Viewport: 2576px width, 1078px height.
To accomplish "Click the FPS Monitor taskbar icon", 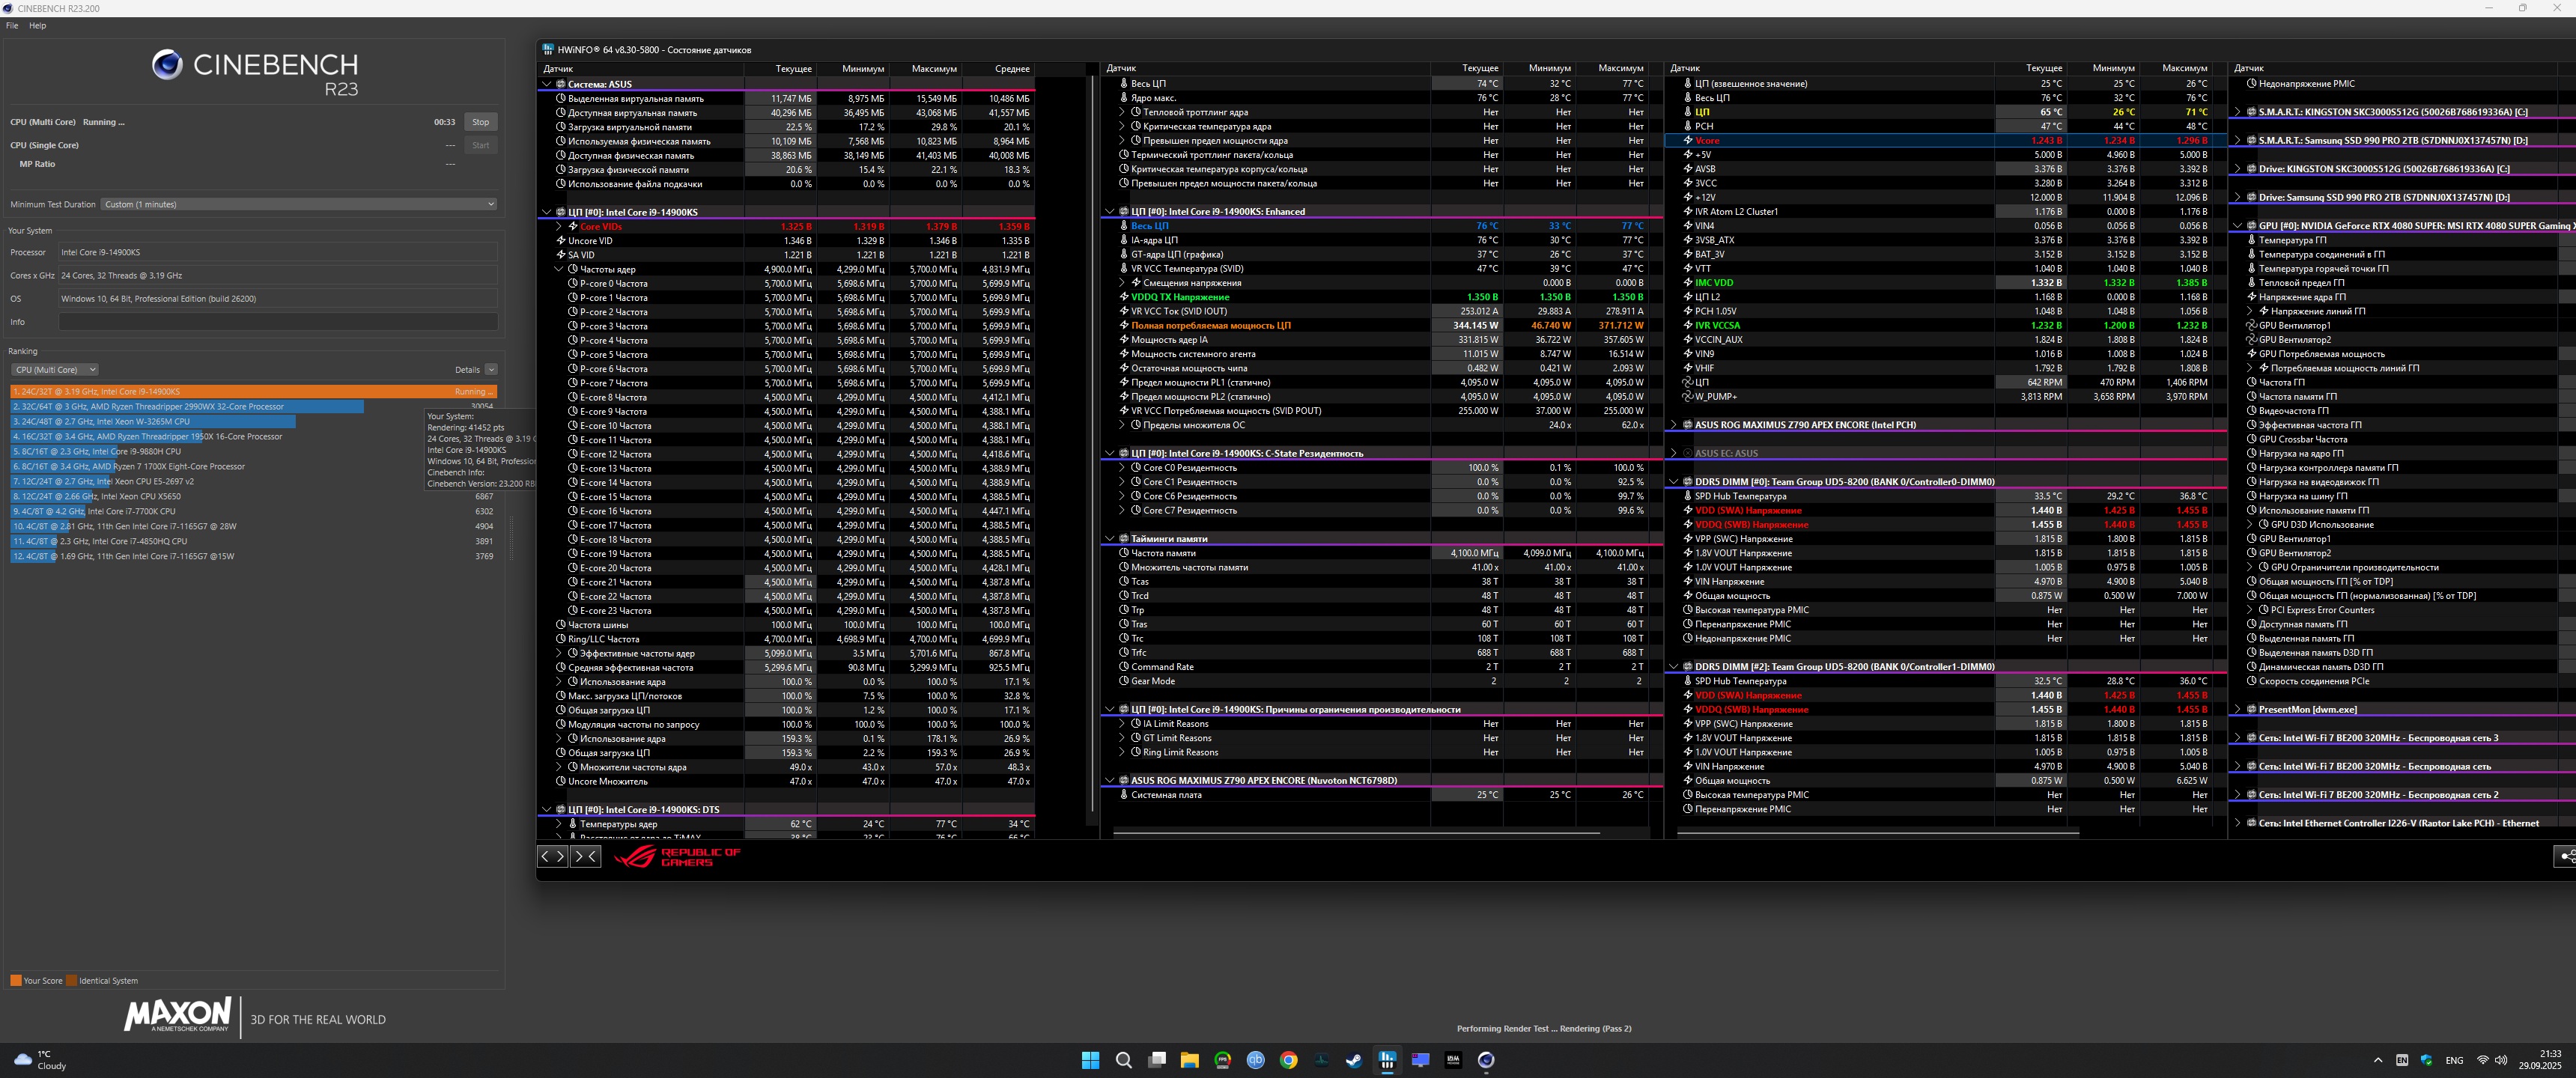I will coord(1223,1060).
